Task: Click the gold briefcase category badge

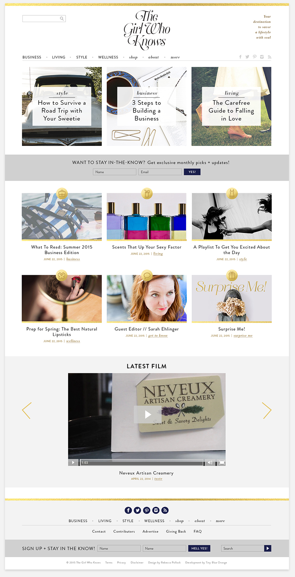Action: coord(62,194)
